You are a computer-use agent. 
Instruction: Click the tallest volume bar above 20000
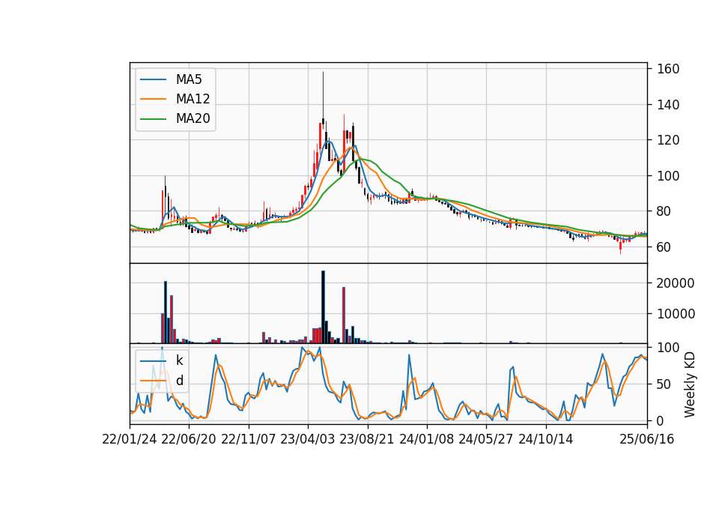tap(324, 307)
